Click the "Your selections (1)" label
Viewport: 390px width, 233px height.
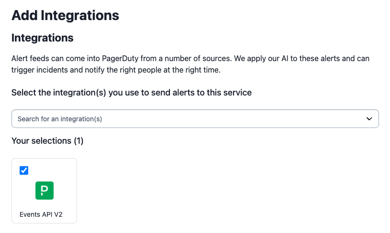click(x=47, y=141)
